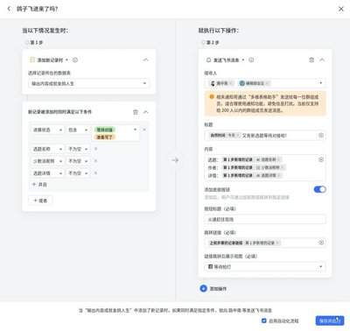350x331 pixels.
Task: Open info icon beside the step 2 action type
Action: [251, 60]
